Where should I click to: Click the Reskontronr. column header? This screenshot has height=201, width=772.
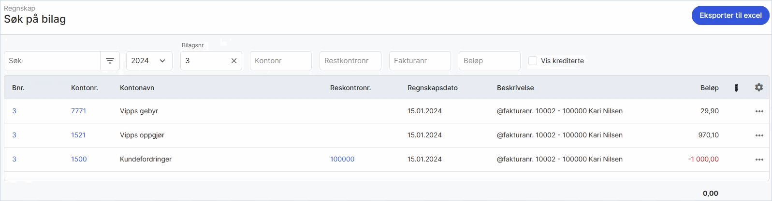tap(350, 88)
